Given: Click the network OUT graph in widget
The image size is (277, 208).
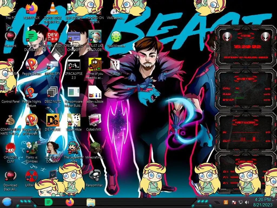Looking at the screenshot, I should tap(246, 139).
